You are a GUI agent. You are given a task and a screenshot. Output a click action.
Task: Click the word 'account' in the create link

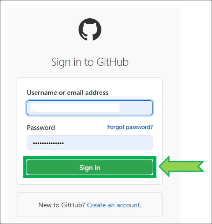[x=128, y=205]
